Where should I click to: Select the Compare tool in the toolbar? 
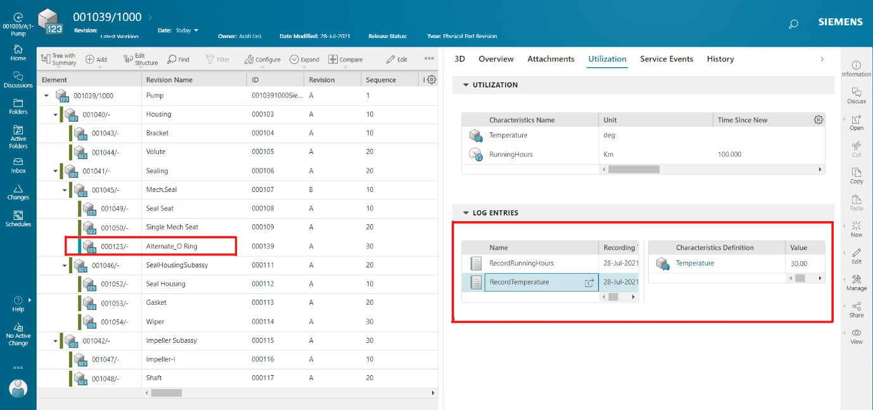click(345, 58)
